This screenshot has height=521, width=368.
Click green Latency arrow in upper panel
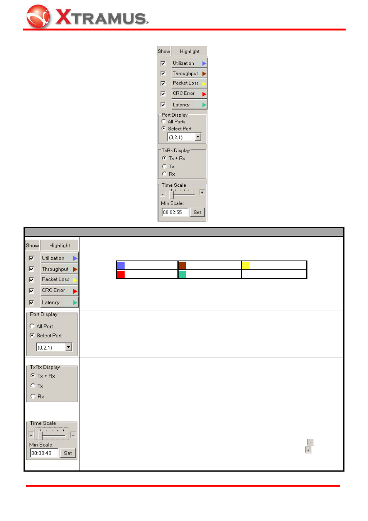pos(204,105)
